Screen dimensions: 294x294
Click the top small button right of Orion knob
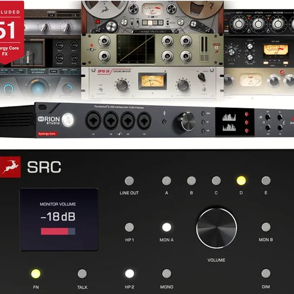tap(203, 113)
